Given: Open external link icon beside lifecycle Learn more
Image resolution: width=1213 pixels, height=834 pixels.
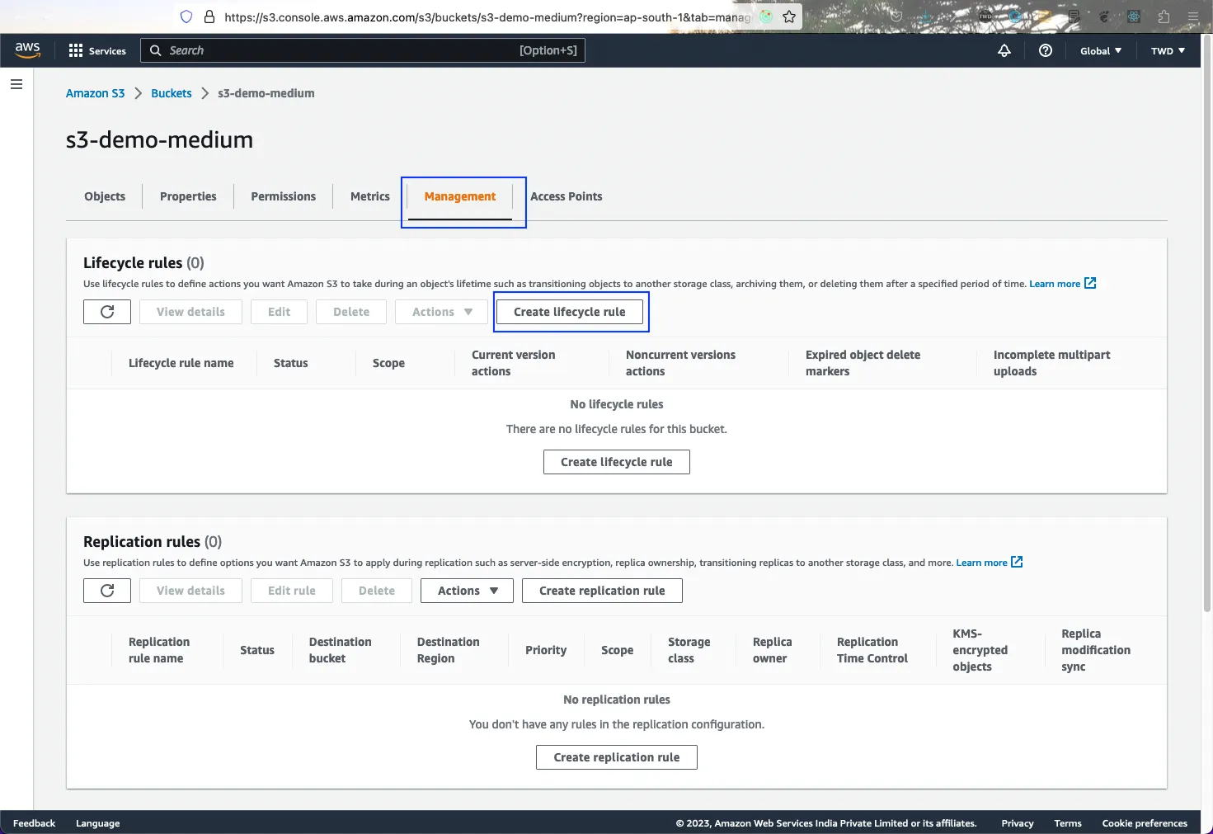Looking at the screenshot, I should 1090,283.
